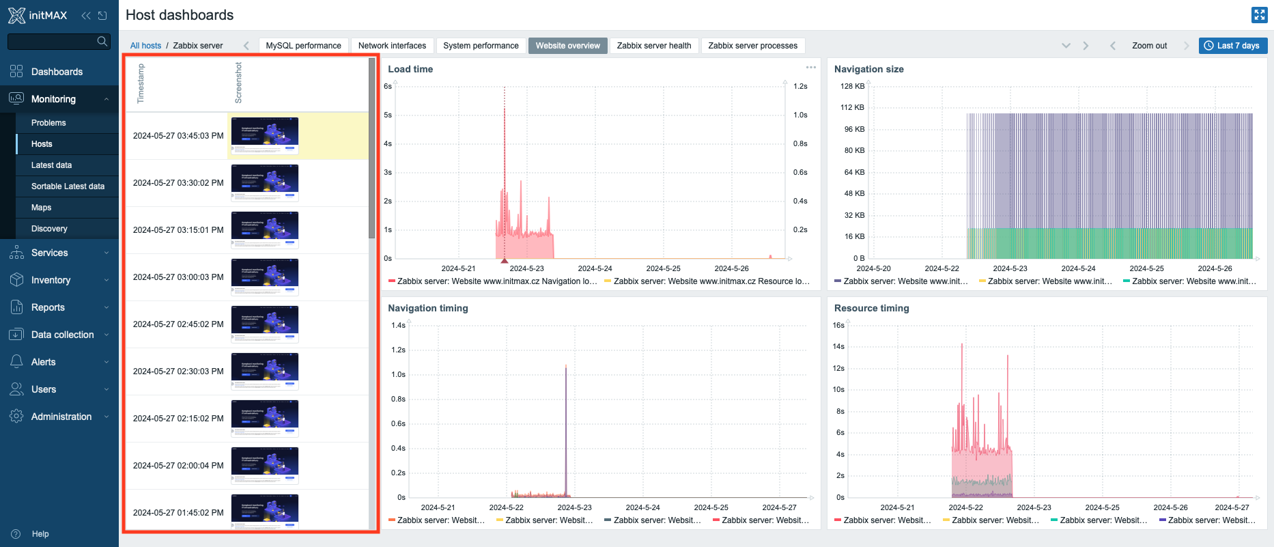Open the Last 7 days time selector
This screenshot has width=1274, height=547.
1233,46
